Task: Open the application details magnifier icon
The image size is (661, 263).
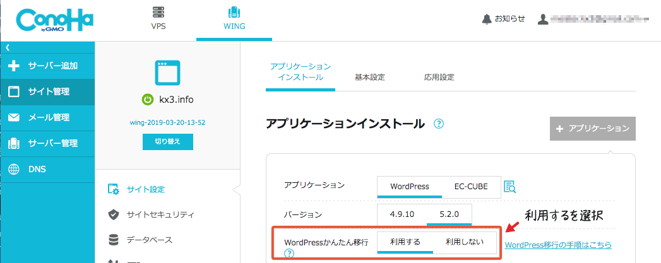Action: (510, 187)
